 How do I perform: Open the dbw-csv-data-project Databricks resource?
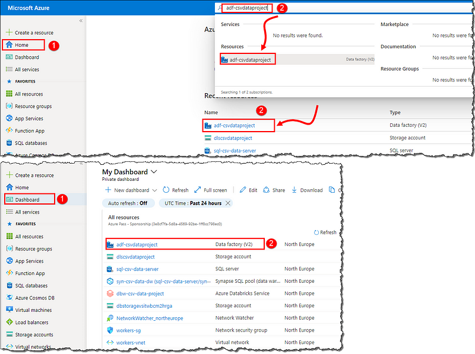[140, 294]
